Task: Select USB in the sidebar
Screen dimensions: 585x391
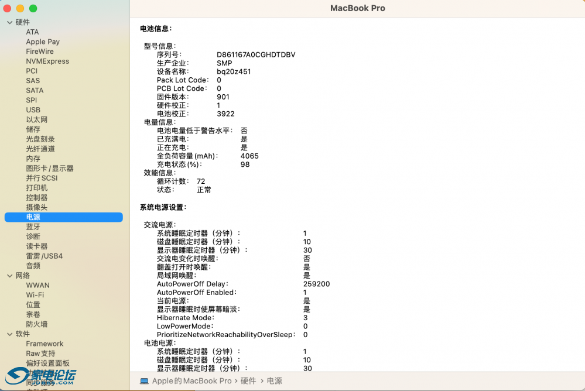Action: [x=33, y=109]
